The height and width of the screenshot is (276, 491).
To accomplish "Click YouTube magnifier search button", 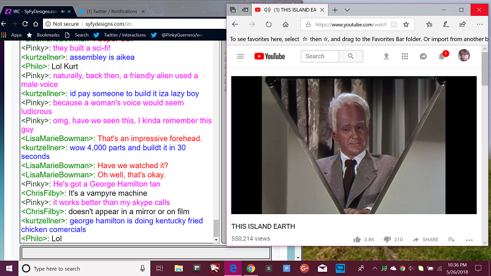I will (350, 56).
